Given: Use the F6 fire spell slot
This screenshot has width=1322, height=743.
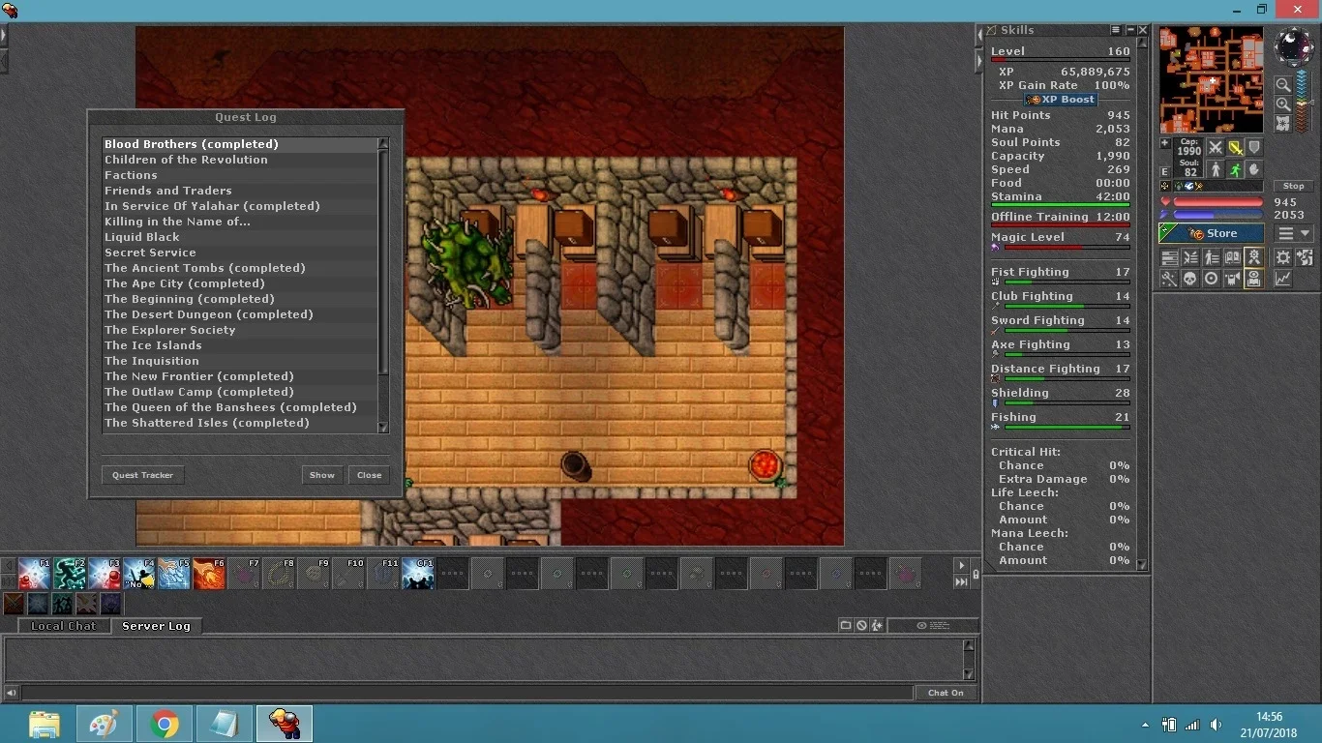Looking at the screenshot, I should (209, 574).
